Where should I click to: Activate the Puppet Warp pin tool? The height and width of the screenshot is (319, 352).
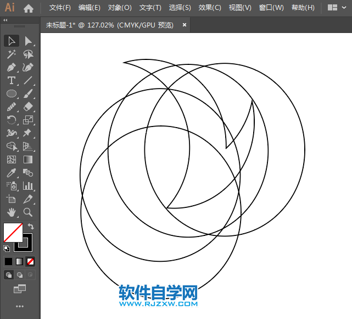click(28, 133)
